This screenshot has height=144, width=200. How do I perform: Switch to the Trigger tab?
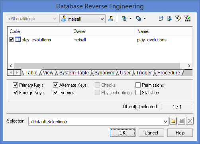click(x=144, y=73)
